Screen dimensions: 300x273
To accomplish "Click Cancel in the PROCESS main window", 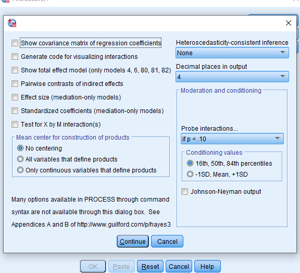I will pos(179,266).
